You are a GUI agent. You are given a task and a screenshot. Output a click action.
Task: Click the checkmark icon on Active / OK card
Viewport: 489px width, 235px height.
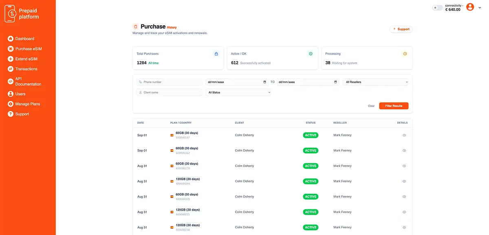311,54
